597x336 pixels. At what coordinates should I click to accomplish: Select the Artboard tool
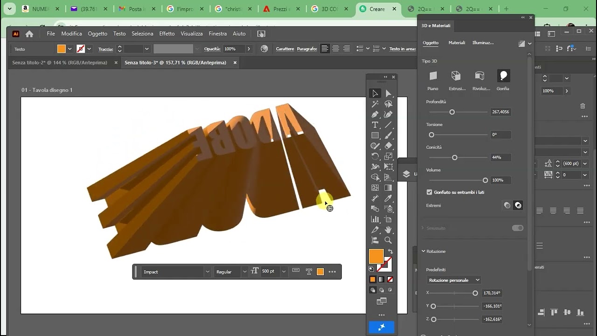388,219
